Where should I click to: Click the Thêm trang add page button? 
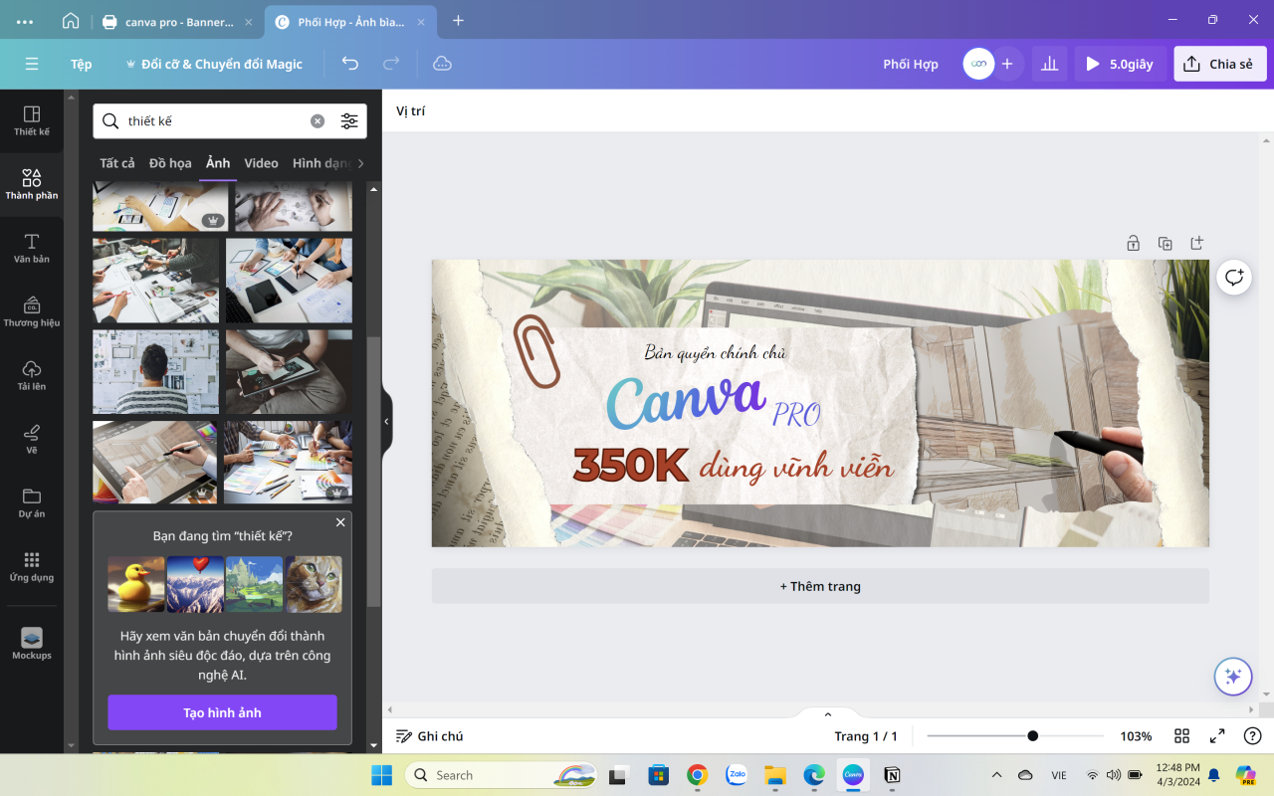tap(820, 586)
